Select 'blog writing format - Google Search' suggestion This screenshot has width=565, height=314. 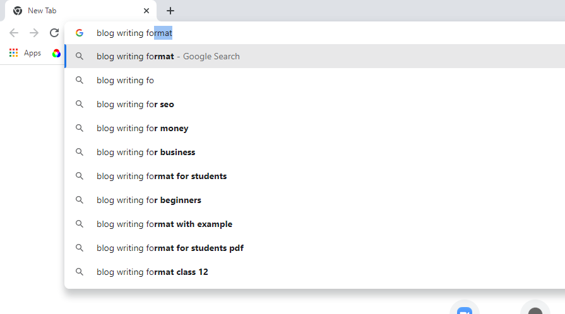(168, 56)
